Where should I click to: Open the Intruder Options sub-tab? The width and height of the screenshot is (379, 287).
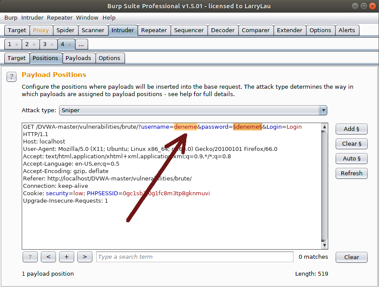pos(109,58)
